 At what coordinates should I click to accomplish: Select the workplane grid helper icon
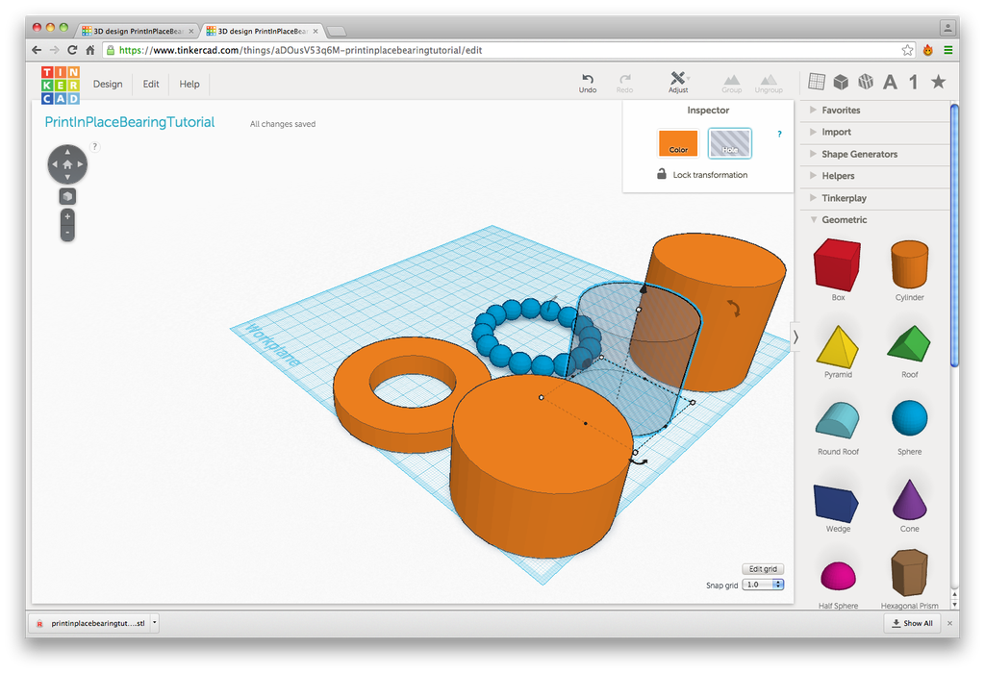point(817,81)
